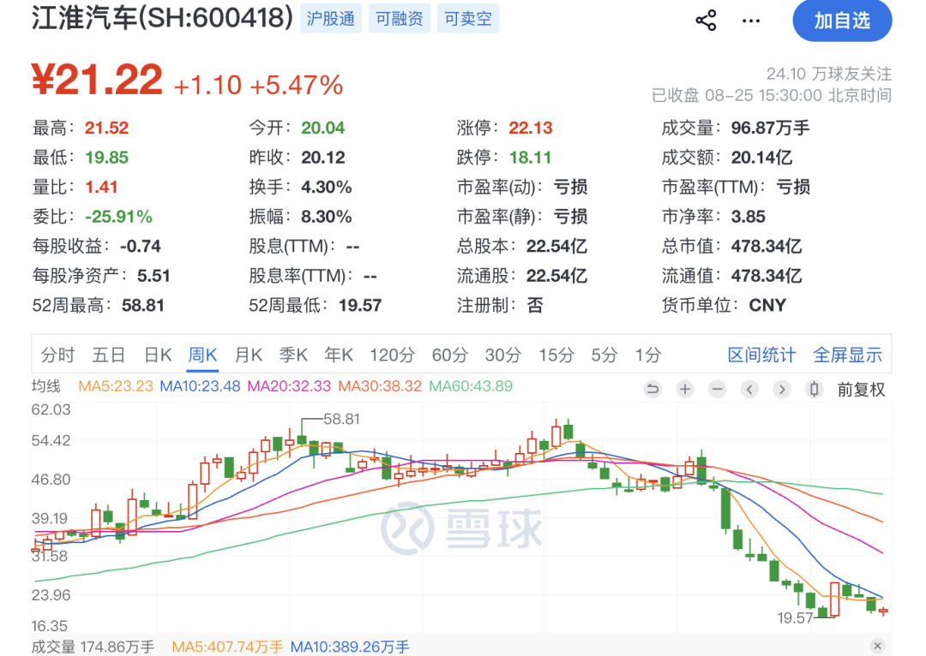Open the three-dots more options menu
Image resolution: width=926 pixels, height=656 pixels.
coord(751,21)
